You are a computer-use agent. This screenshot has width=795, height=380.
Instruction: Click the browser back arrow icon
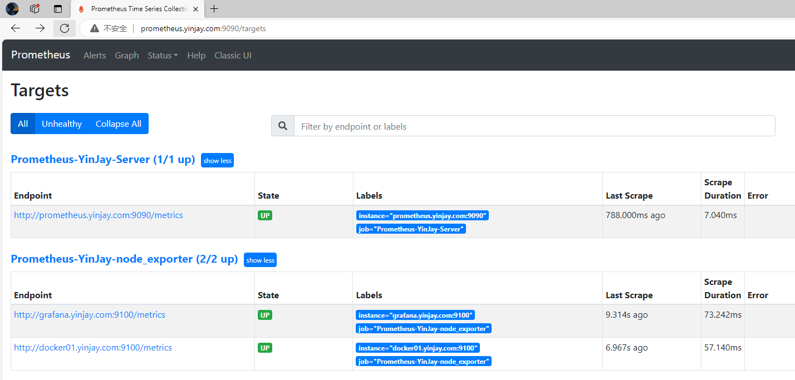[16, 28]
